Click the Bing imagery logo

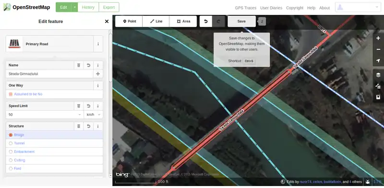(122, 175)
